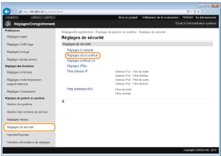Click Préférences sidebar heading
Screen dimensions: 221x156
[12, 30]
